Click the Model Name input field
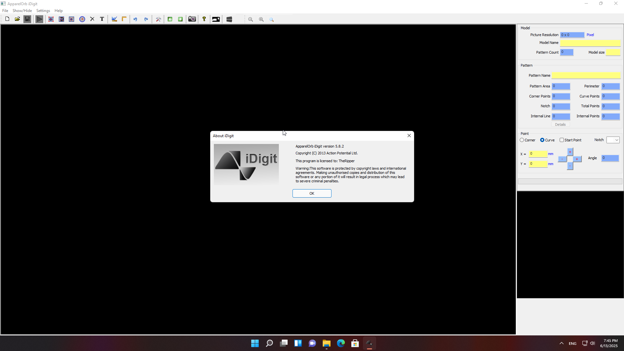Screen dimensions: 624x351 pos(590,43)
